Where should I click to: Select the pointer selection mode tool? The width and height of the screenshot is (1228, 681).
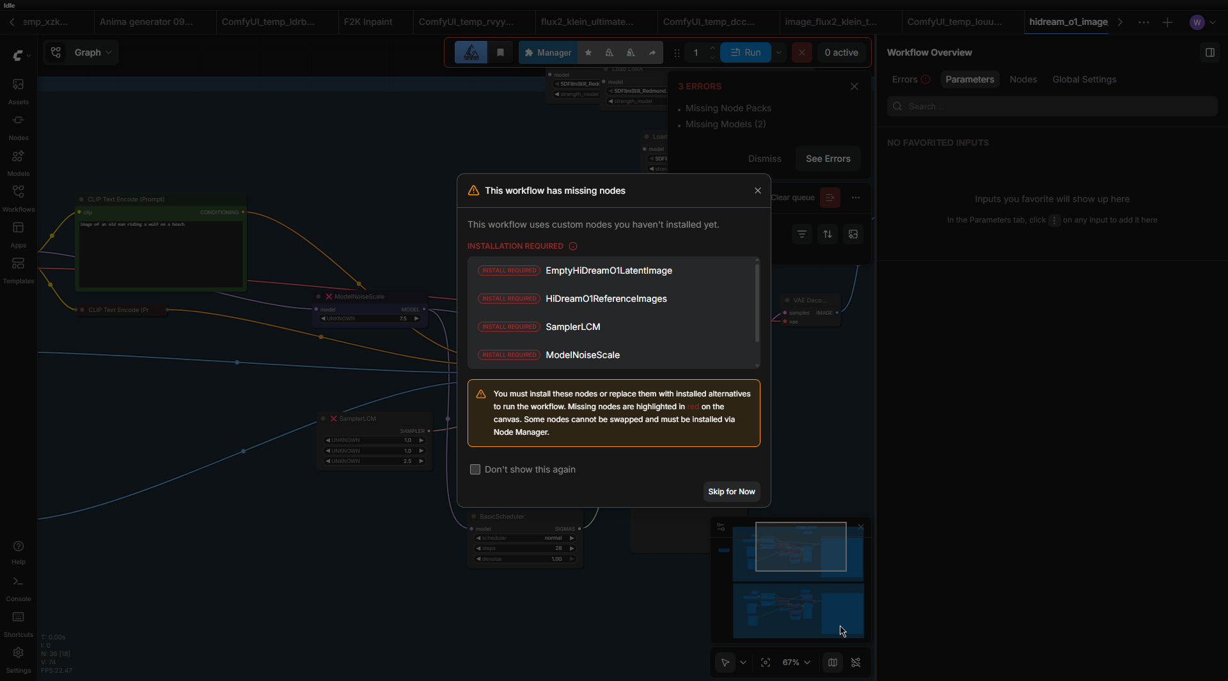click(x=725, y=662)
